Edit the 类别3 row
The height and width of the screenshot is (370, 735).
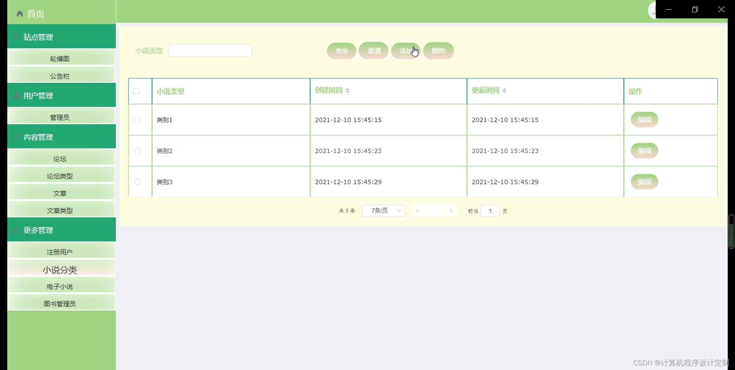(644, 182)
